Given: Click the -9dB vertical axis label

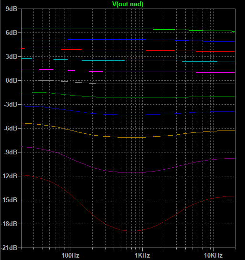Looking at the screenshot, I should tap(11, 152).
